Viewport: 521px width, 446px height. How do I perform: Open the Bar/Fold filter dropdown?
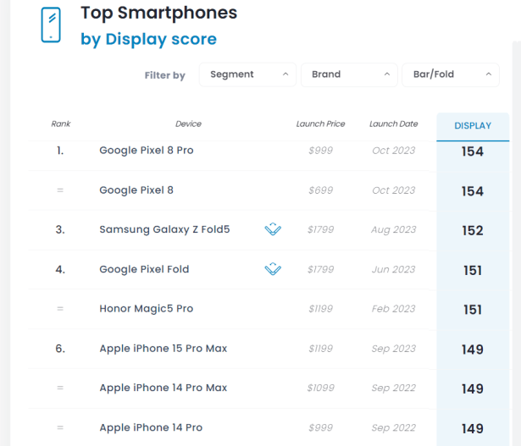tap(450, 74)
